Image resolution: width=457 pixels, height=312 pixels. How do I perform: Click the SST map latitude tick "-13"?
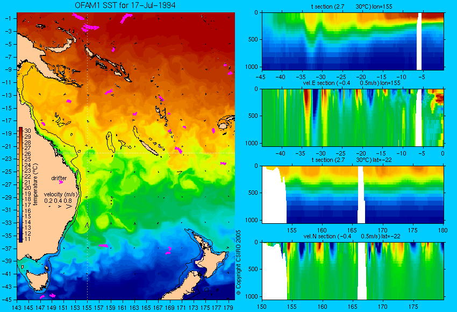click(x=6, y=95)
